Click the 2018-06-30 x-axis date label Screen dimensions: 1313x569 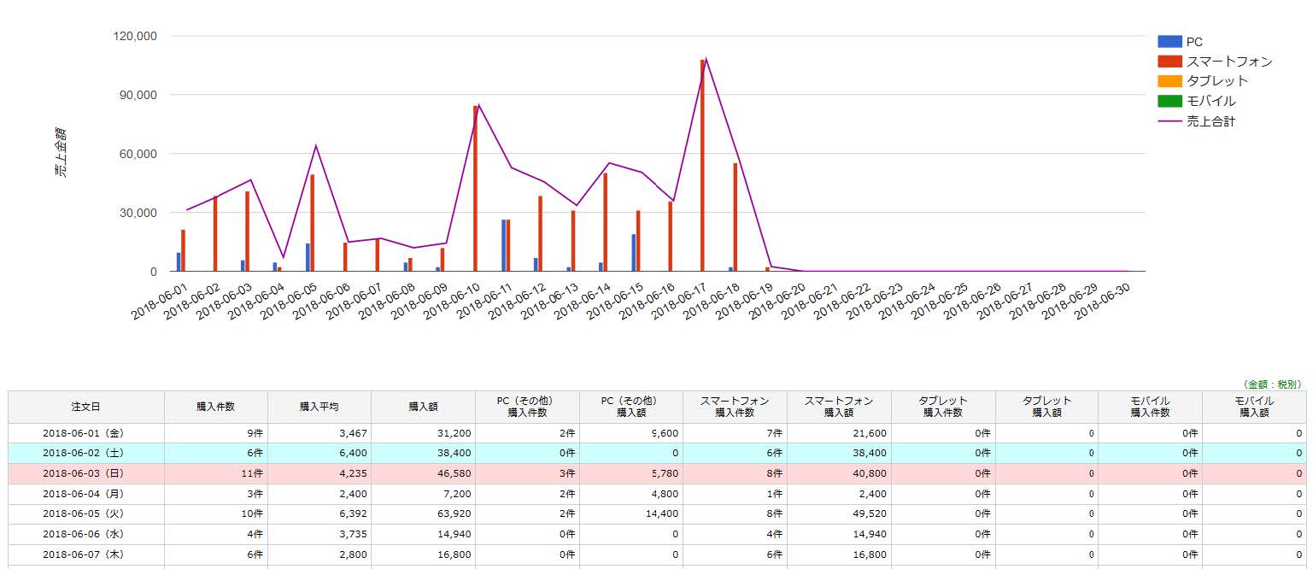point(1104,301)
